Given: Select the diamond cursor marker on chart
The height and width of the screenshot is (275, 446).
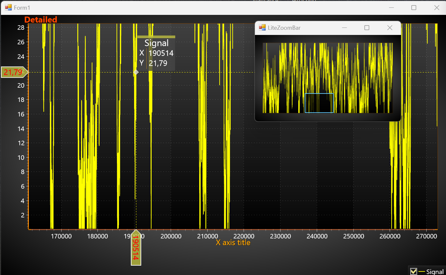Looking at the screenshot, I should tap(136, 72).
